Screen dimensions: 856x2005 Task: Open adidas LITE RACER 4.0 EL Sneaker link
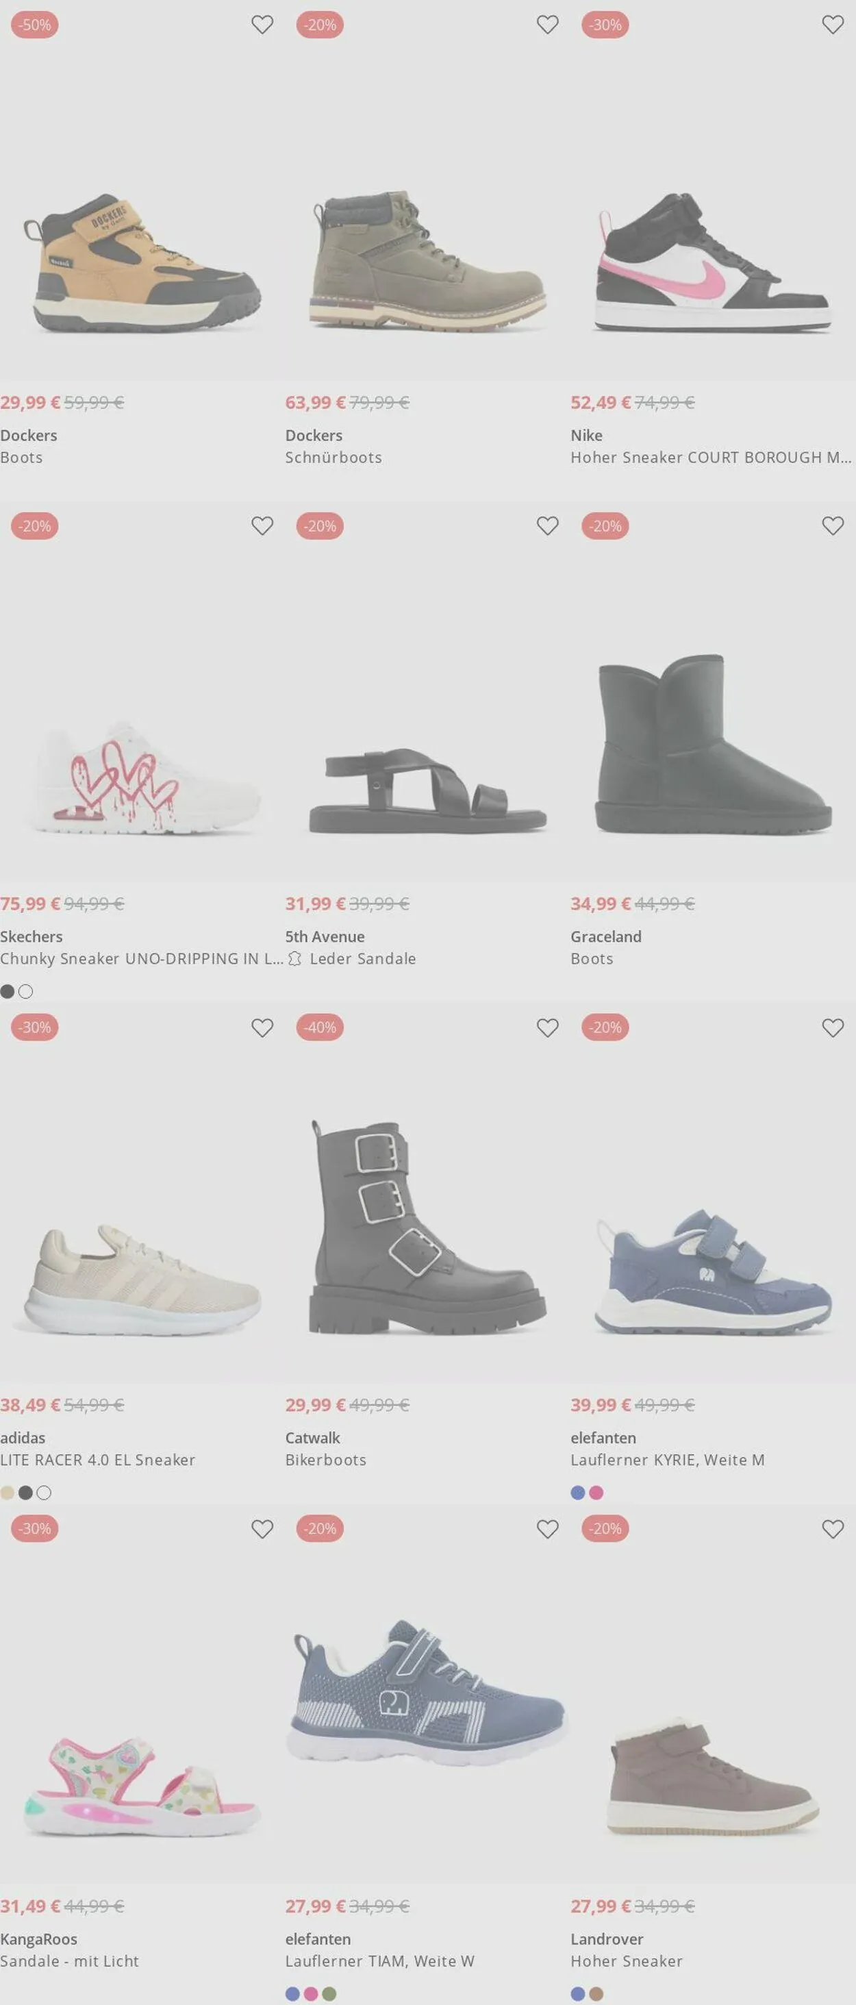pos(97,1460)
